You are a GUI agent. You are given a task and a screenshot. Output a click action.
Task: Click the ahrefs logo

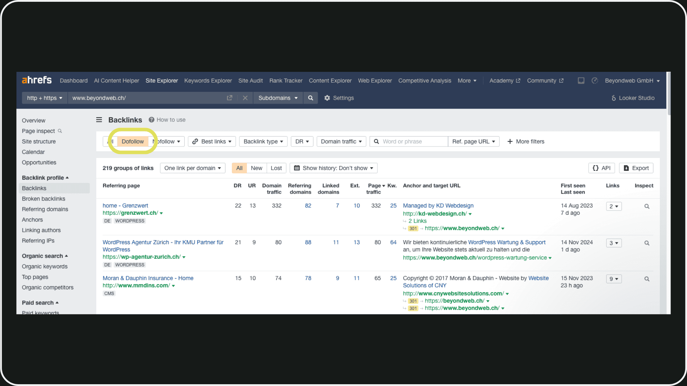click(37, 80)
